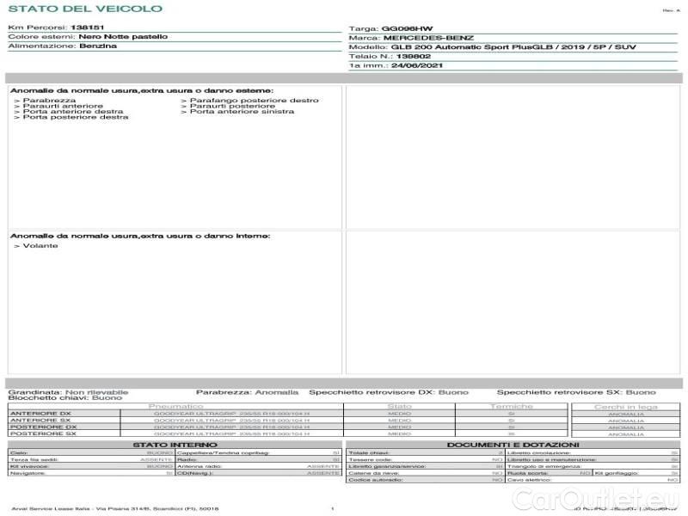Click the "Arval Service Lease Italia" footer address
The image size is (688, 516).
tap(115, 509)
